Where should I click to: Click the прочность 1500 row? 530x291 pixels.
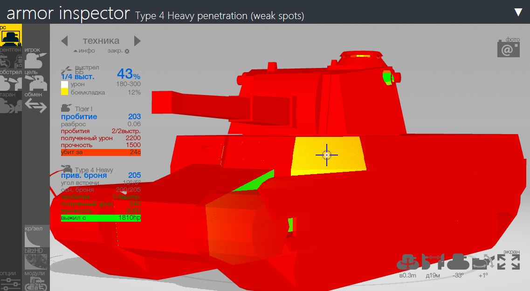point(101,145)
